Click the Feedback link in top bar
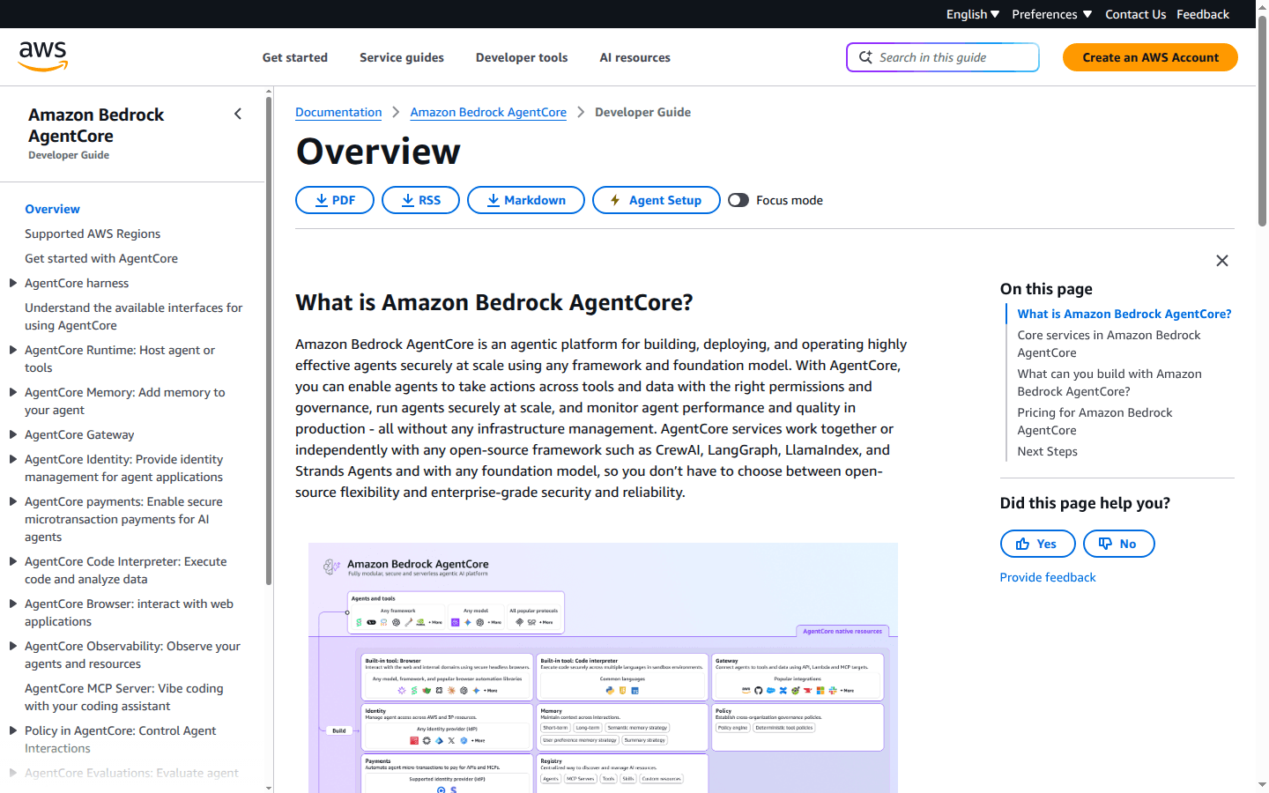 [x=1203, y=14]
